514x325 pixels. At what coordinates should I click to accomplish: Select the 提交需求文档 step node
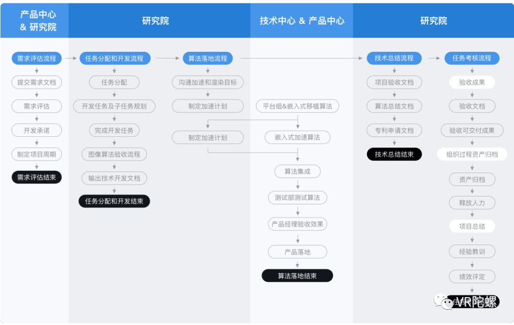click(37, 82)
